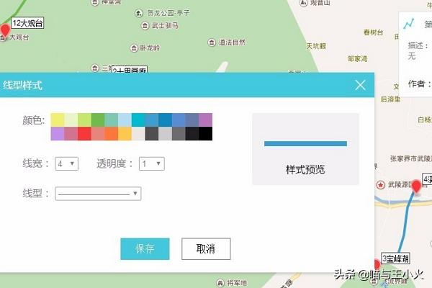
Task: Close the 线型样式 dialog with X
Action: click(361, 85)
